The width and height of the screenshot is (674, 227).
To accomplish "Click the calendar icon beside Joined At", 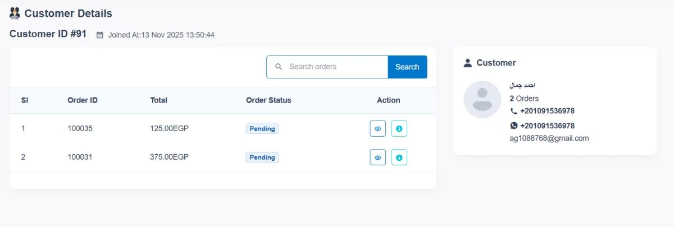I will tap(100, 35).
